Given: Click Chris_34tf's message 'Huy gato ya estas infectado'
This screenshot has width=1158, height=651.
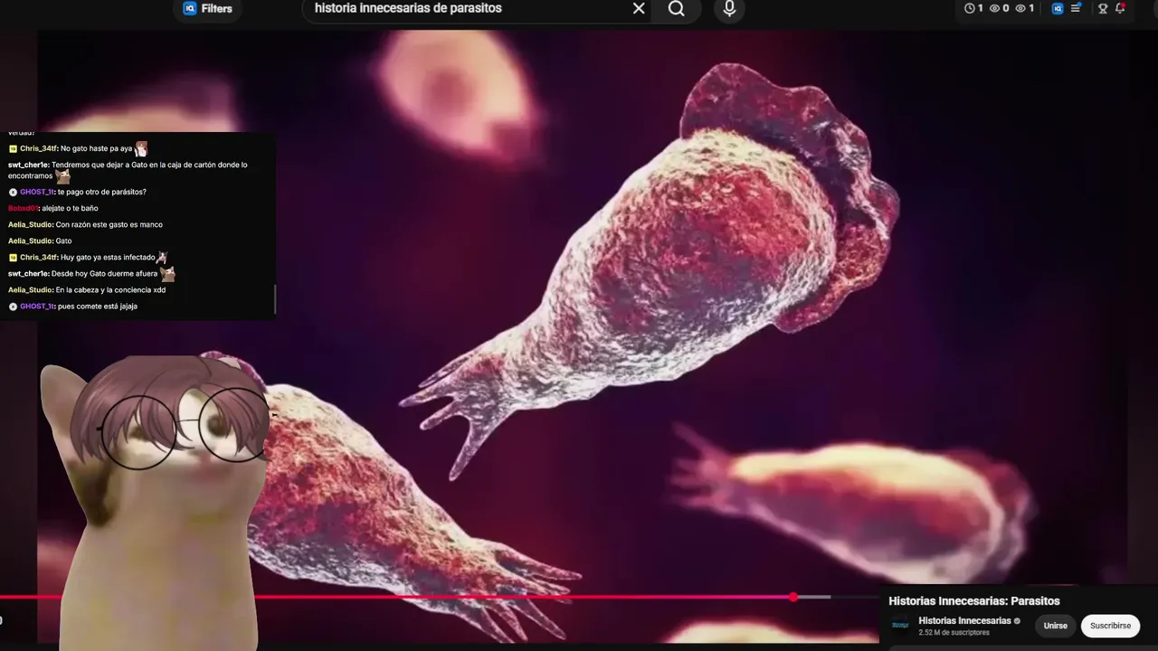Looking at the screenshot, I should coord(108,258).
